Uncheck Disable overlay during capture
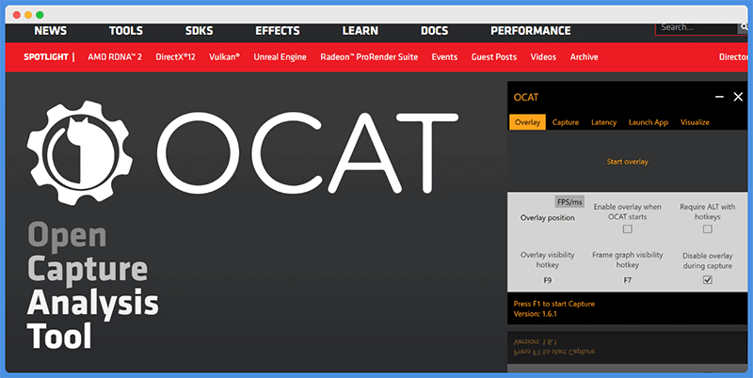This screenshot has height=378, width=753. [x=708, y=279]
